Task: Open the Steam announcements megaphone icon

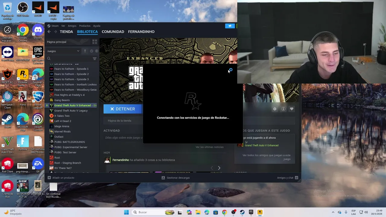Action: 230,26
